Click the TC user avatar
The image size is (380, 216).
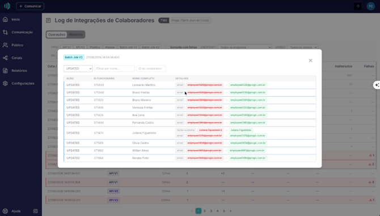click(x=370, y=6)
